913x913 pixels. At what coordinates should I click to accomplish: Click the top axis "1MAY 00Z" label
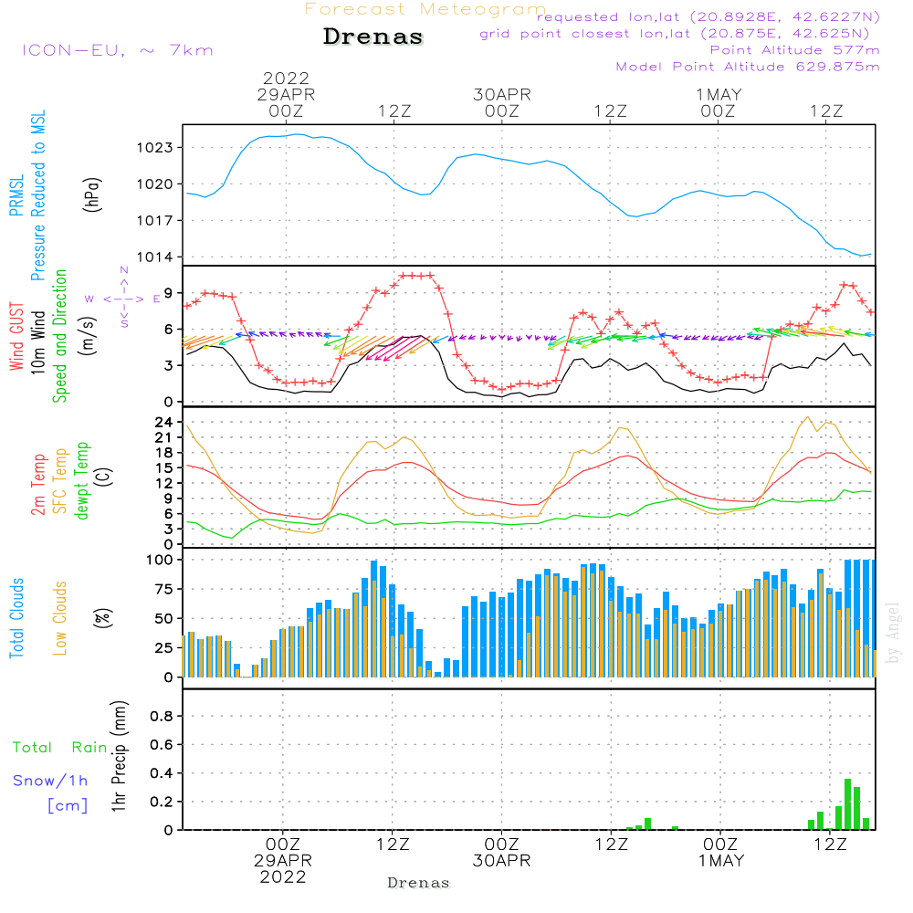719,103
